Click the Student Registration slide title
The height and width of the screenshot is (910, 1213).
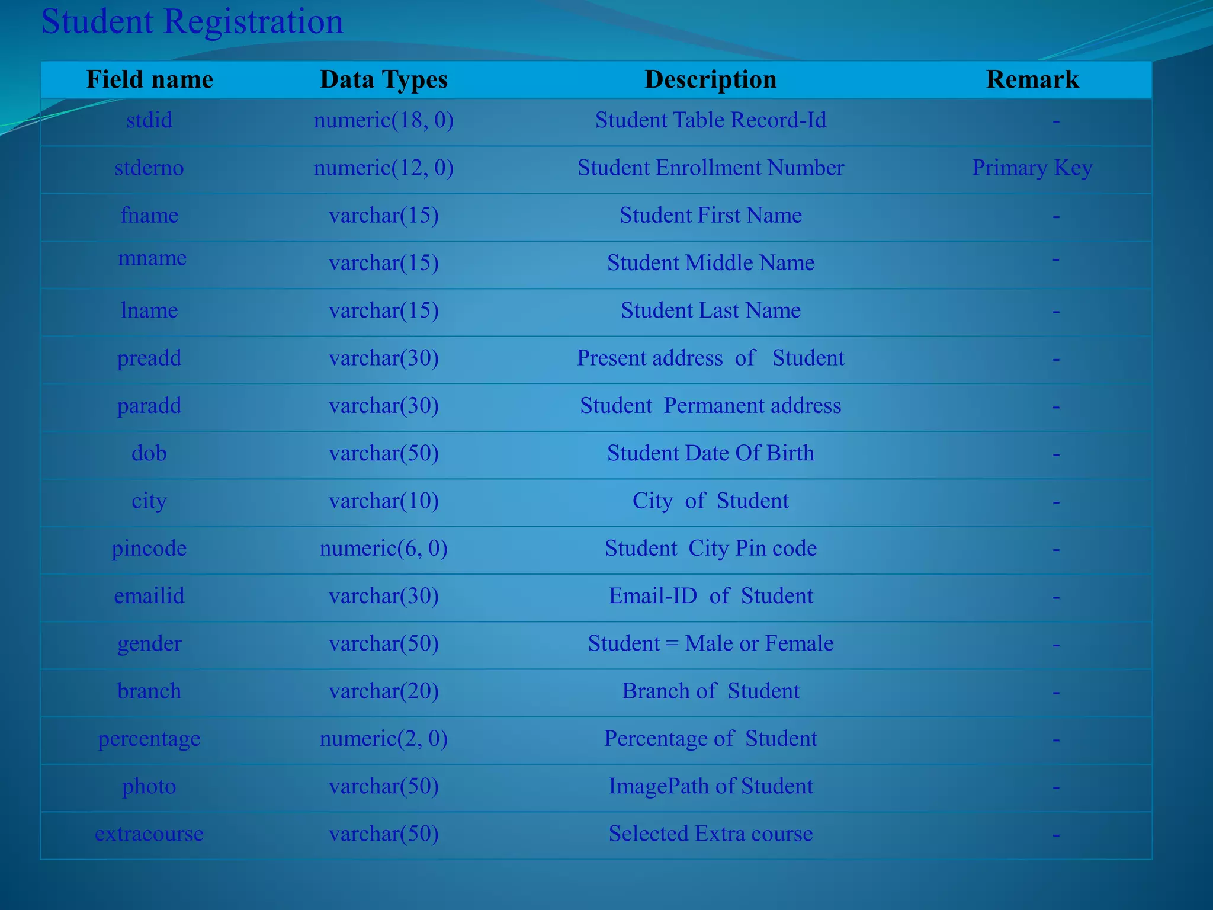(x=192, y=23)
